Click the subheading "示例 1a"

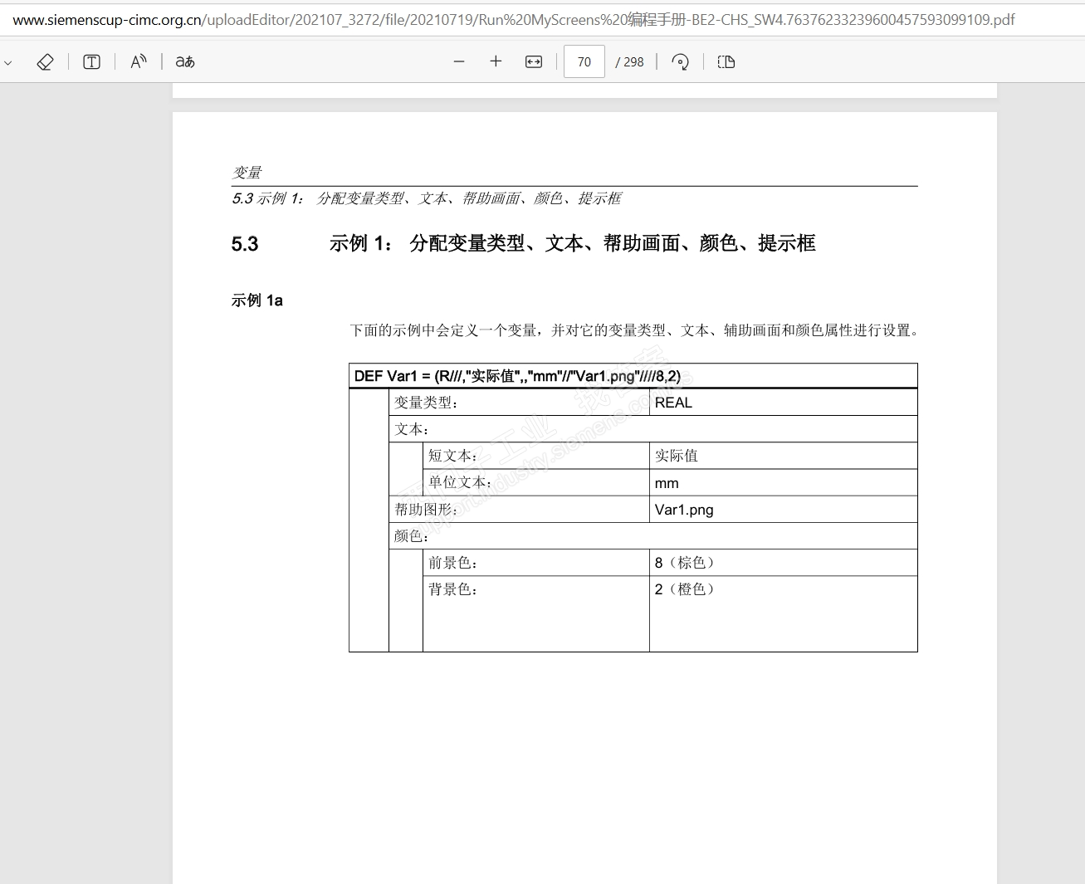pyautogui.click(x=257, y=300)
